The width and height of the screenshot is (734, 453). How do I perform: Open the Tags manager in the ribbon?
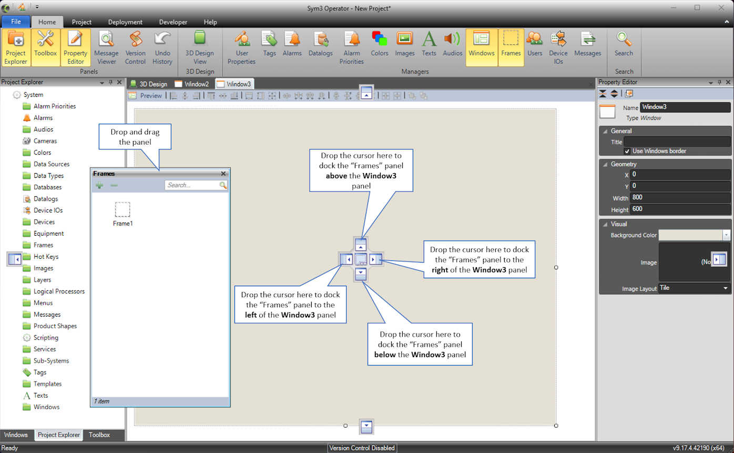[x=269, y=44]
